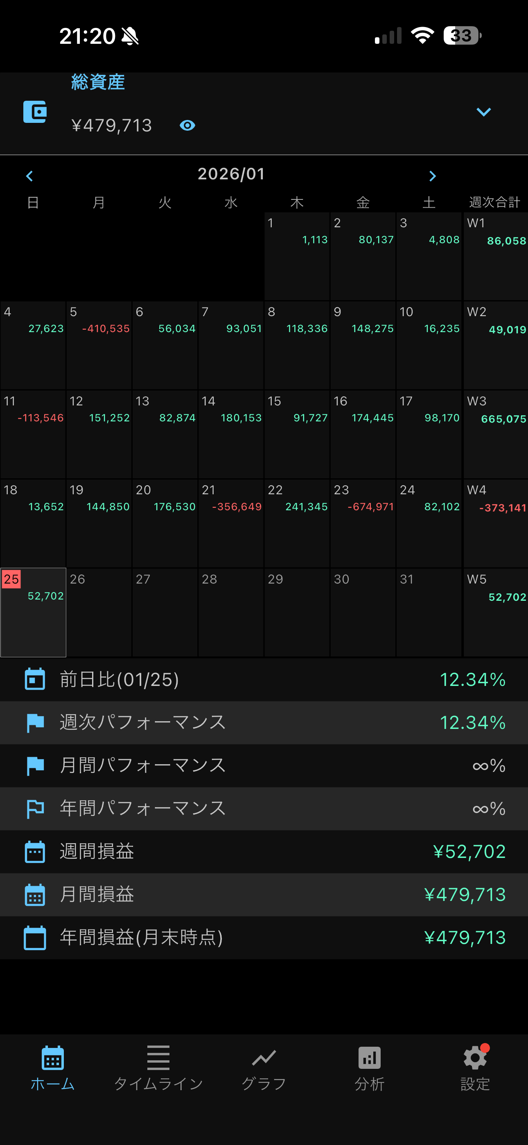Tap the 前日比 calendar day icon

click(35, 679)
